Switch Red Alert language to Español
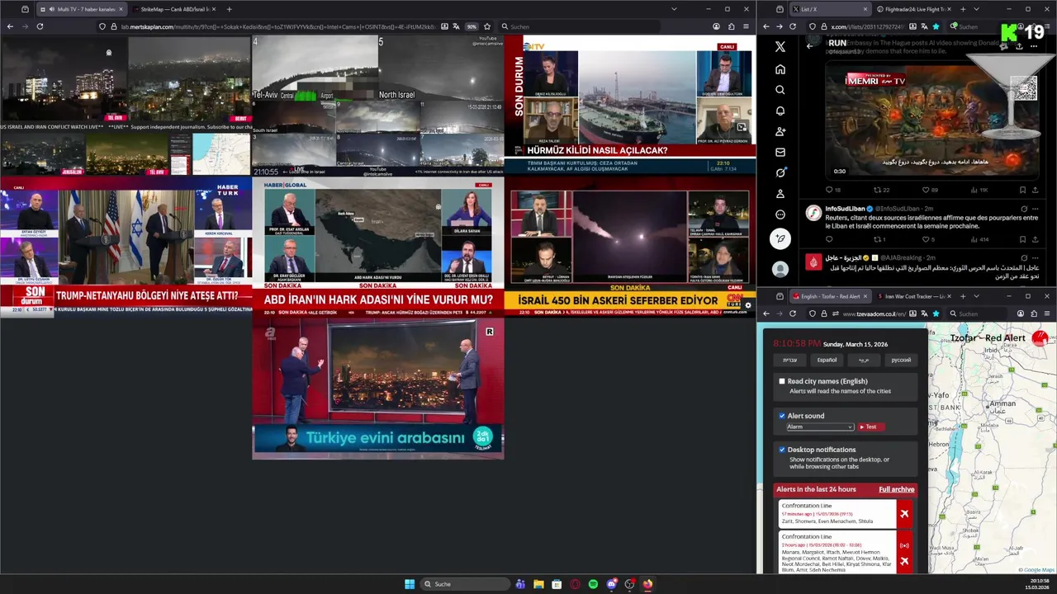The width and height of the screenshot is (1057, 594). coord(827,360)
